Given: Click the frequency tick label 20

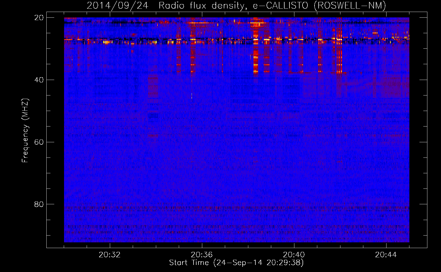Looking at the screenshot, I should click(x=39, y=18).
